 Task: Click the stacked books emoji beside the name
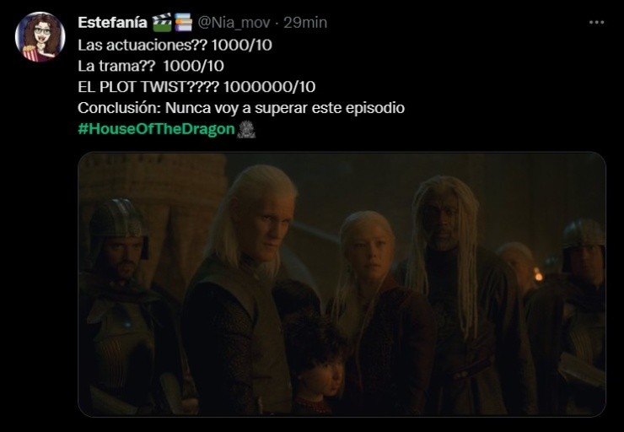(x=183, y=23)
